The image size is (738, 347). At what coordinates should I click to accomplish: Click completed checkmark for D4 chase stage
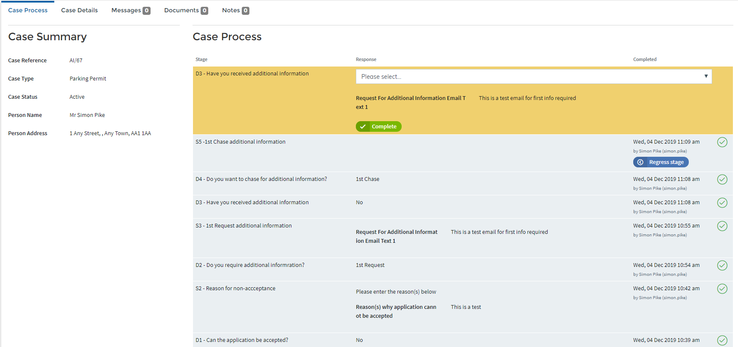[722, 180]
